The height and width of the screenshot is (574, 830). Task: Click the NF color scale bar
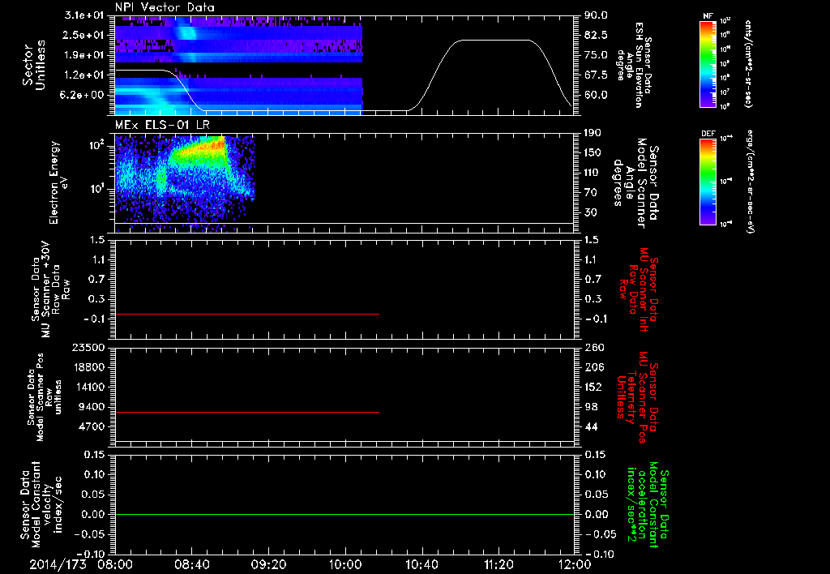(x=708, y=64)
